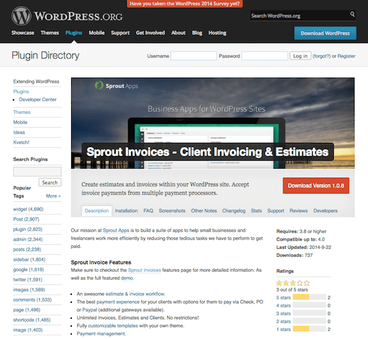Open the Developer Center link

coord(38,99)
